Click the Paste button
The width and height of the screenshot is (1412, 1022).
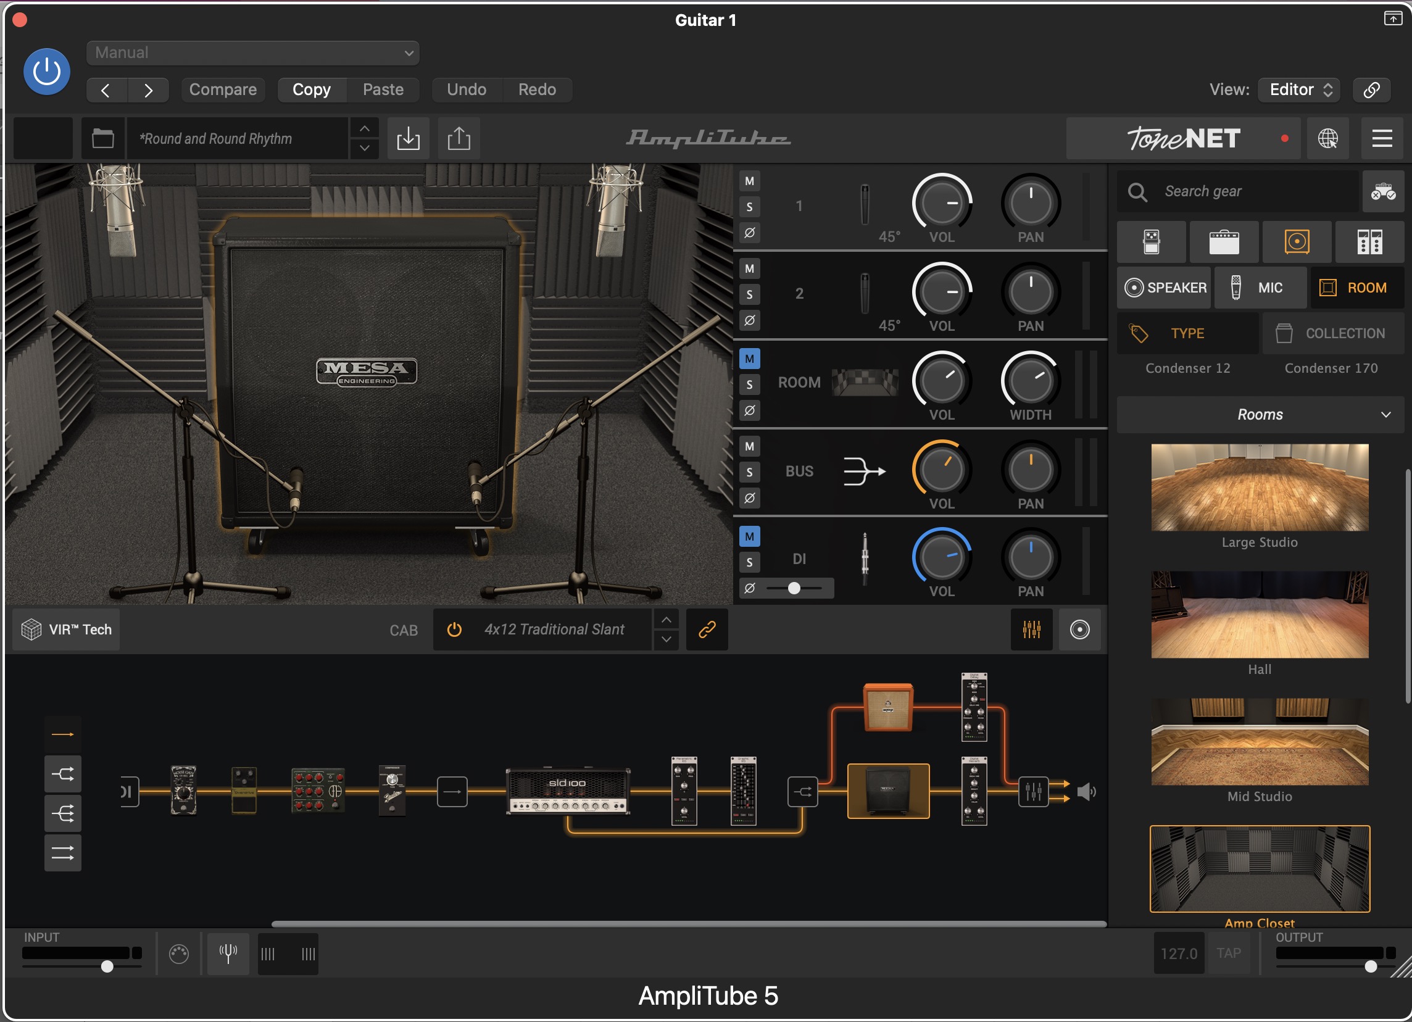click(x=383, y=89)
